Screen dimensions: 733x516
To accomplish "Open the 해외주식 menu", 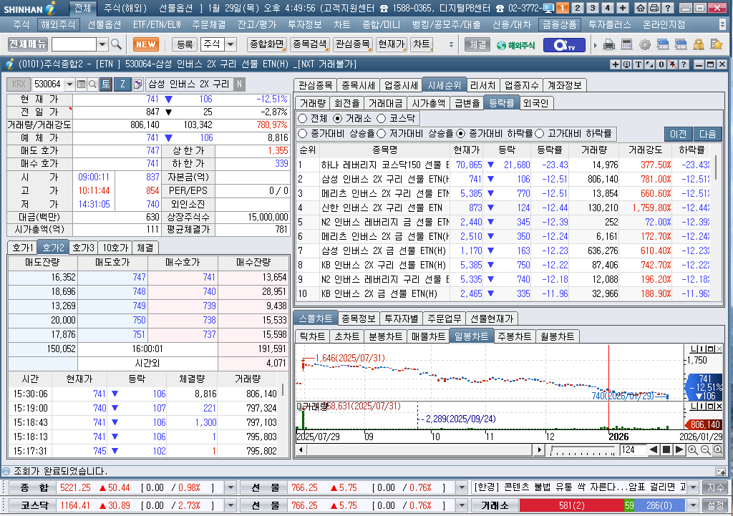I will [58, 24].
